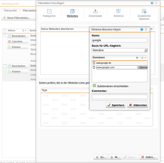Tick the first filter action row checkbox
Screen dimensions: 164x163
[5, 36]
